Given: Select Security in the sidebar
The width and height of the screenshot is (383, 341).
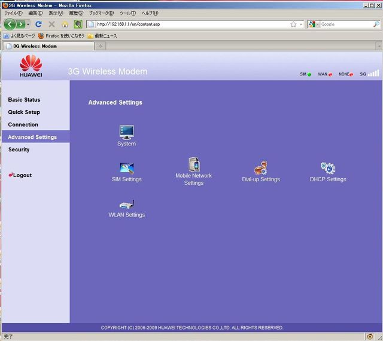Looking at the screenshot, I should (19, 150).
